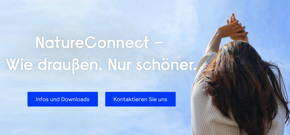Click the word schöner in the tagline
Screen dimensions: 290x135
pyautogui.click(x=166, y=65)
